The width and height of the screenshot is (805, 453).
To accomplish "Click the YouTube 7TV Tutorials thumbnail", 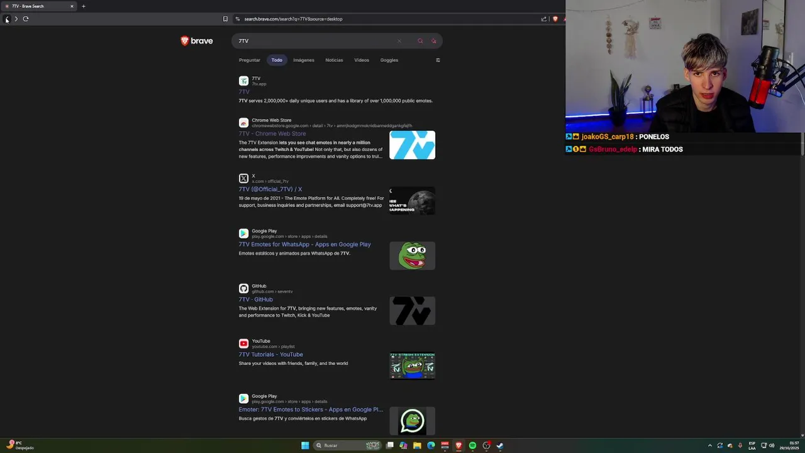I will [412, 366].
